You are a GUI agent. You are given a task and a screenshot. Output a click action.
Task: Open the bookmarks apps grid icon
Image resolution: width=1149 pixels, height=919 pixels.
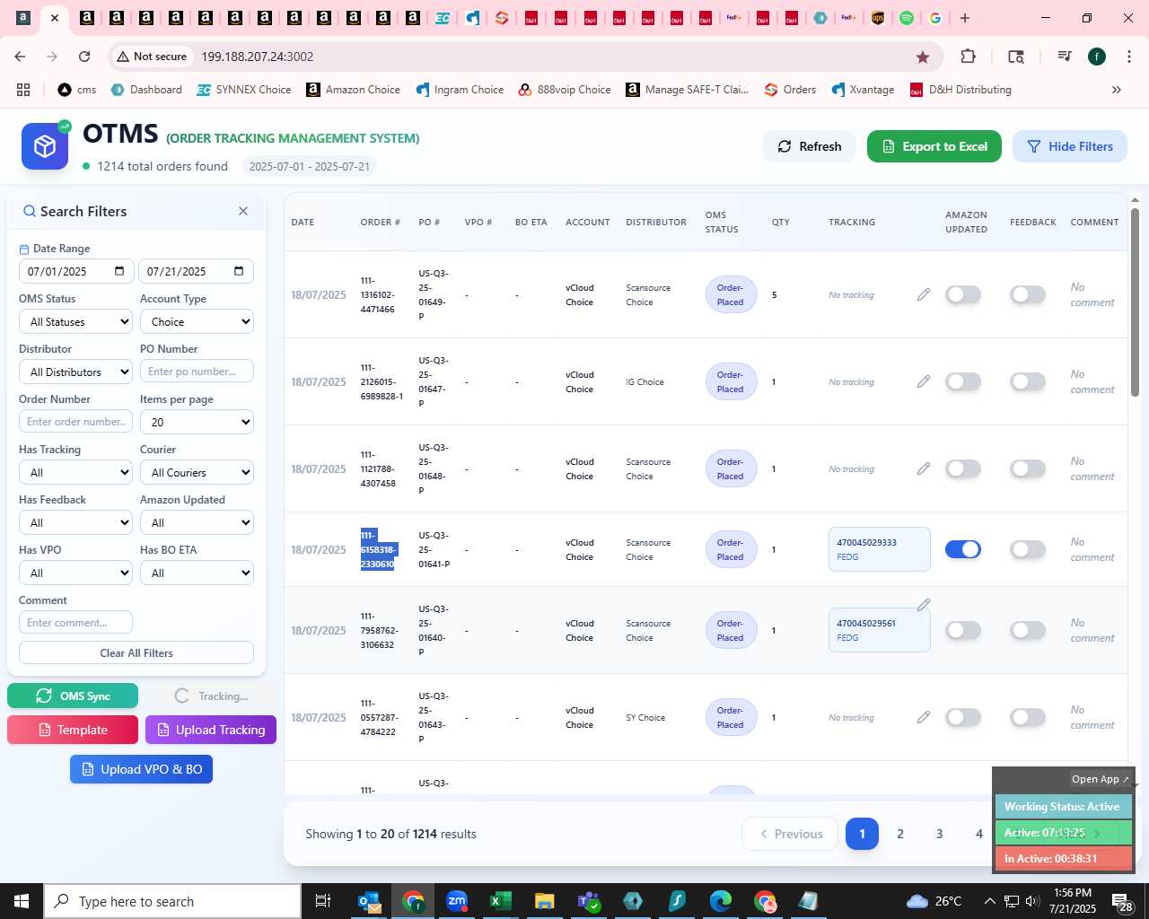pyautogui.click(x=23, y=90)
